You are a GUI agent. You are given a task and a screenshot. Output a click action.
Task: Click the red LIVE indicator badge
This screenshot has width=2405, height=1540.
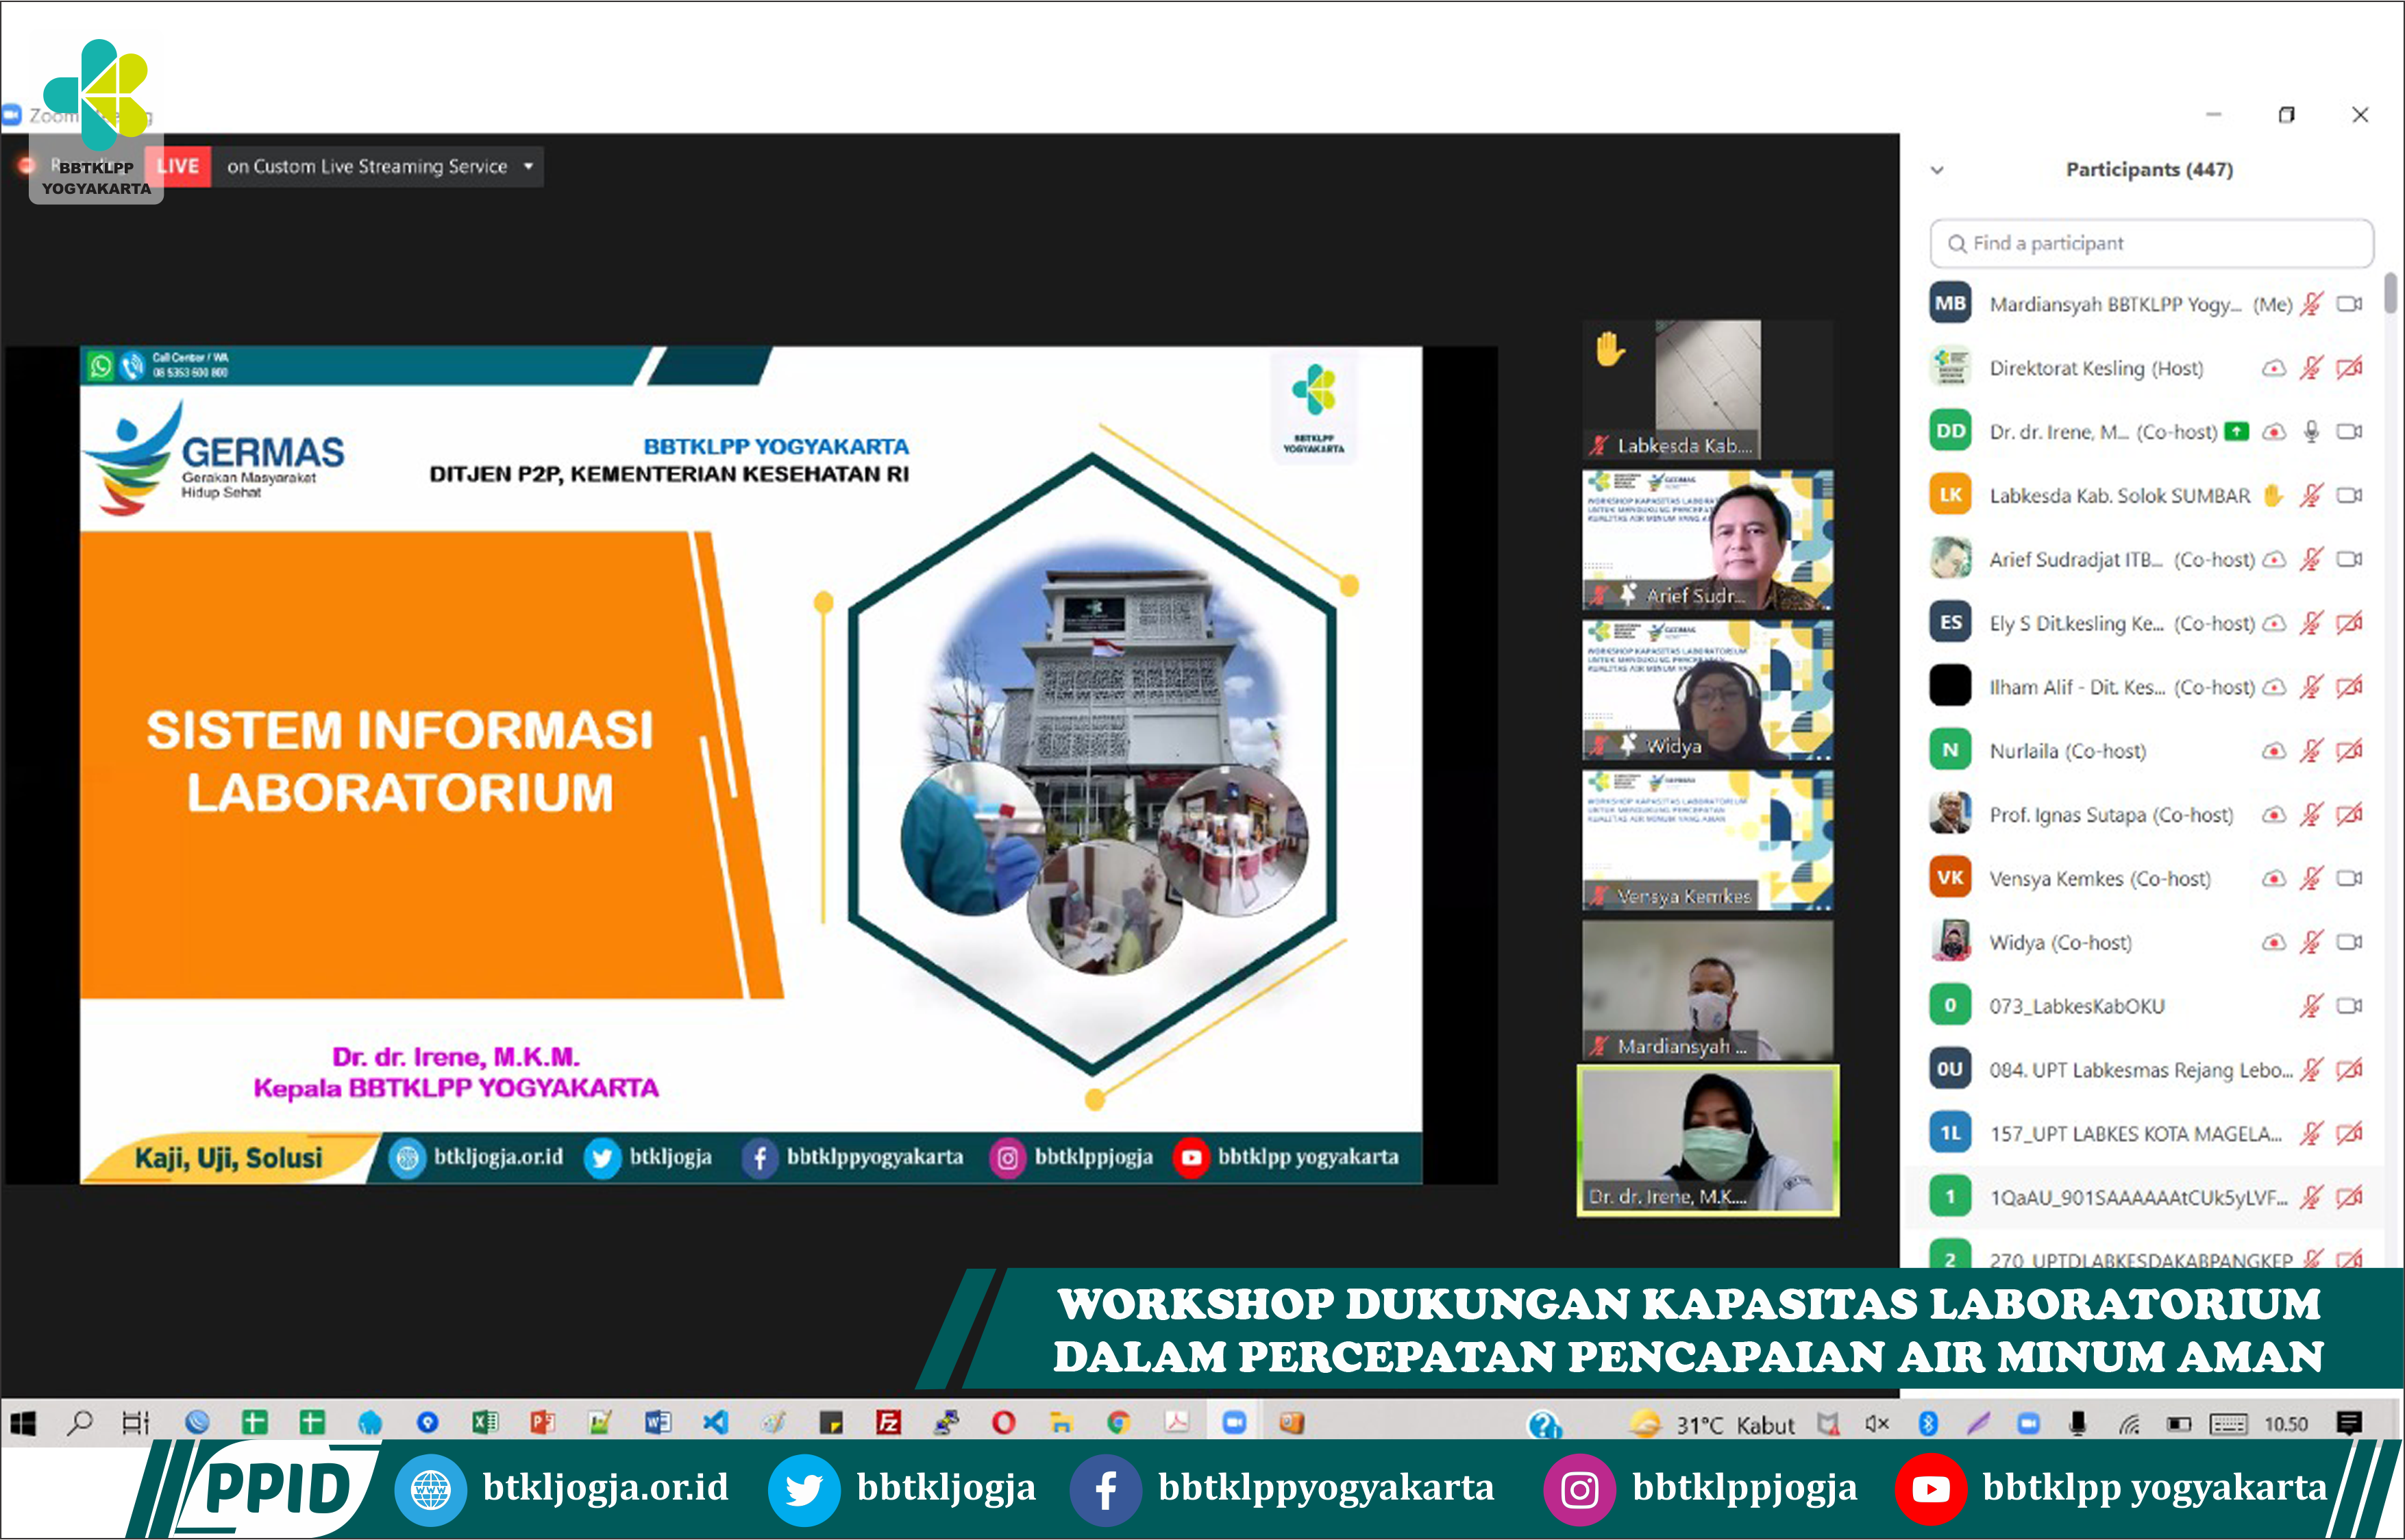[178, 166]
